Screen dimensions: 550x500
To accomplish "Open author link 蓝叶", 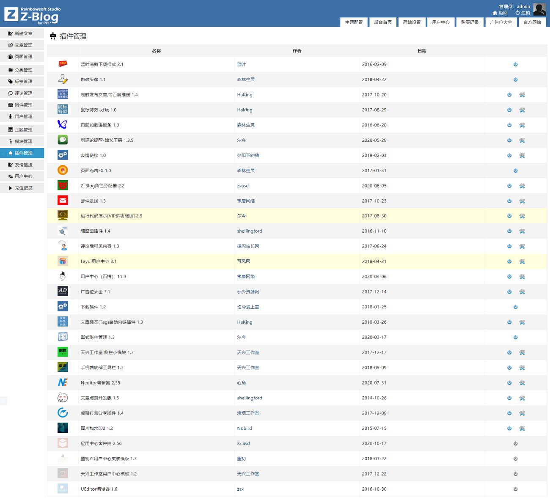I will pos(241,64).
